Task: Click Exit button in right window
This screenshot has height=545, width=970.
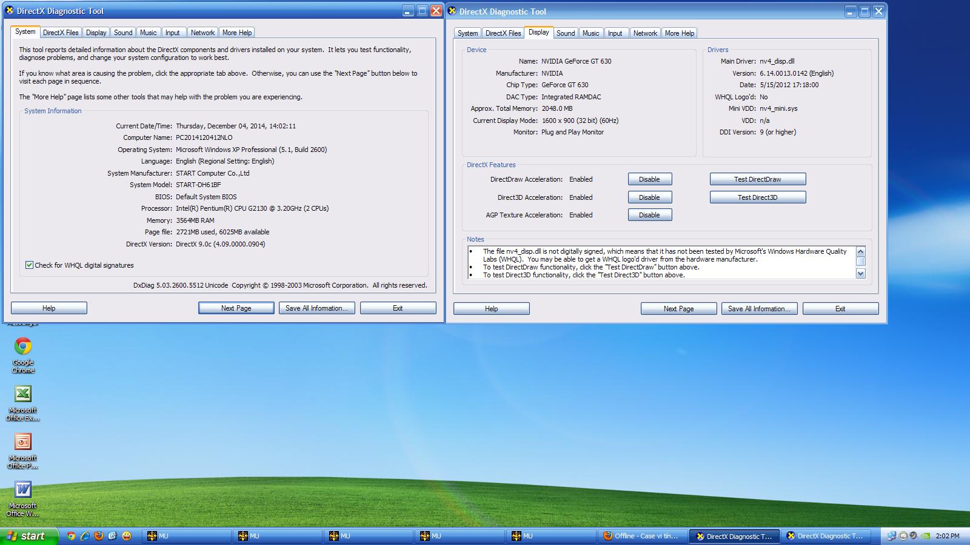Action: coord(840,309)
